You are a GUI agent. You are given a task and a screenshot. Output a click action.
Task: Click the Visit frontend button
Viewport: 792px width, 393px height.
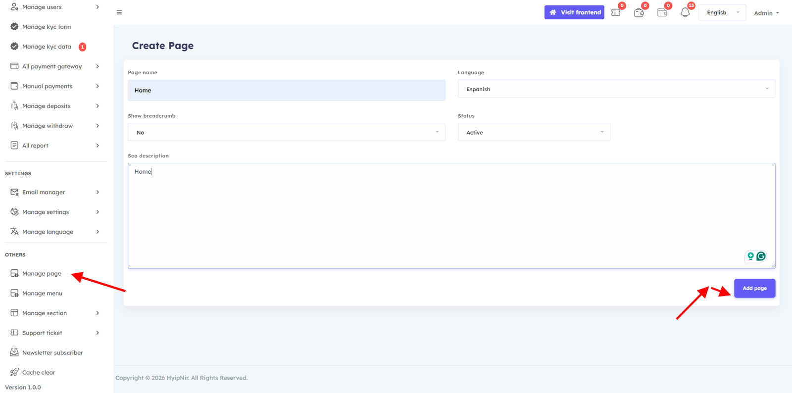(x=574, y=12)
